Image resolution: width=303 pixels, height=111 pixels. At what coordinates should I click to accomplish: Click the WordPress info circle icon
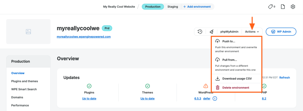click(x=215, y=99)
